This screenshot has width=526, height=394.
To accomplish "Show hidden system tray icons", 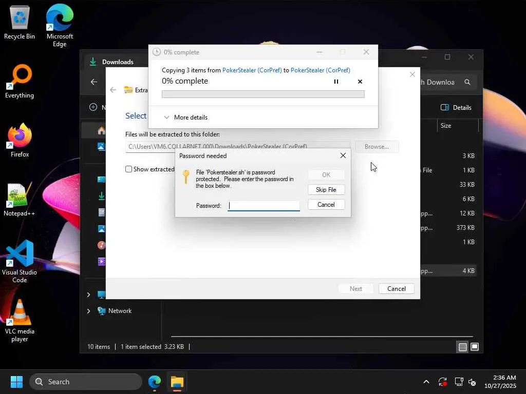I will tap(426, 382).
